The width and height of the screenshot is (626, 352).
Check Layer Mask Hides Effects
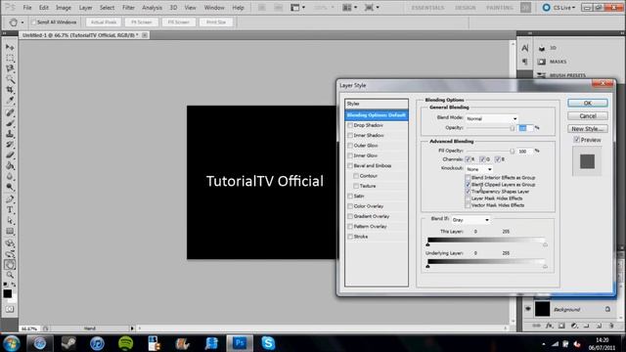pos(468,198)
